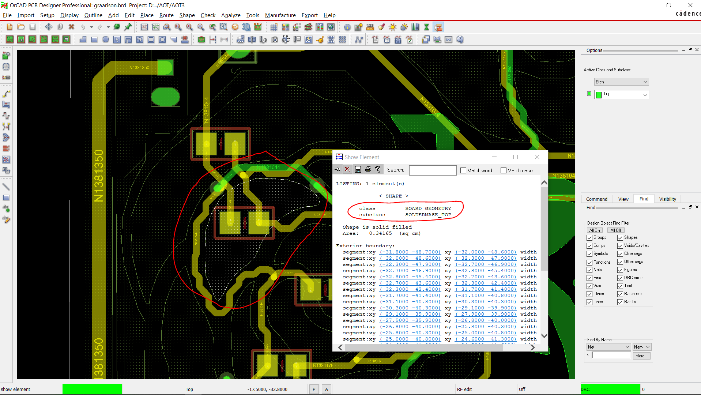Screen dimensions: 701x395
Task: Click the Zoom In magnifier icon
Action: (189, 27)
